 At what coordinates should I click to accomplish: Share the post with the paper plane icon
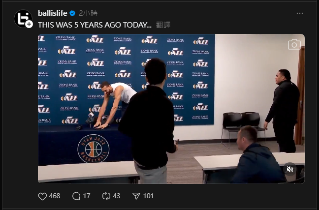pos(136,196)
